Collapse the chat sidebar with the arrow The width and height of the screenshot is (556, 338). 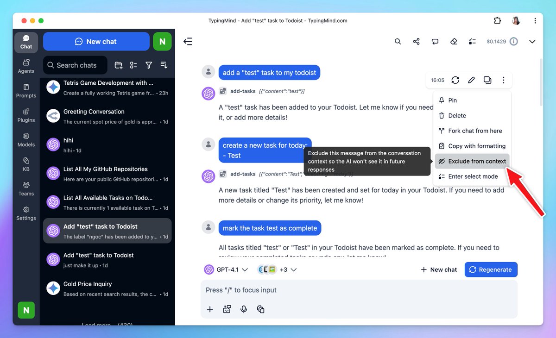(x=188, y=41)
